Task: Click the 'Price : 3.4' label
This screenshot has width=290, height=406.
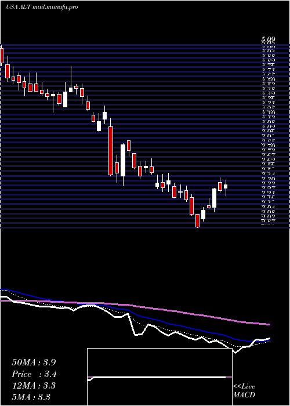Action: (x=34, y=374)
